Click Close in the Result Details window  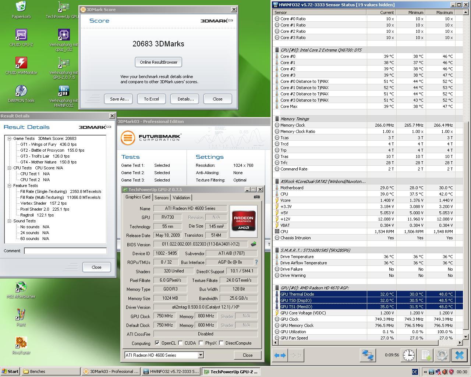click(x=96, y=267)
